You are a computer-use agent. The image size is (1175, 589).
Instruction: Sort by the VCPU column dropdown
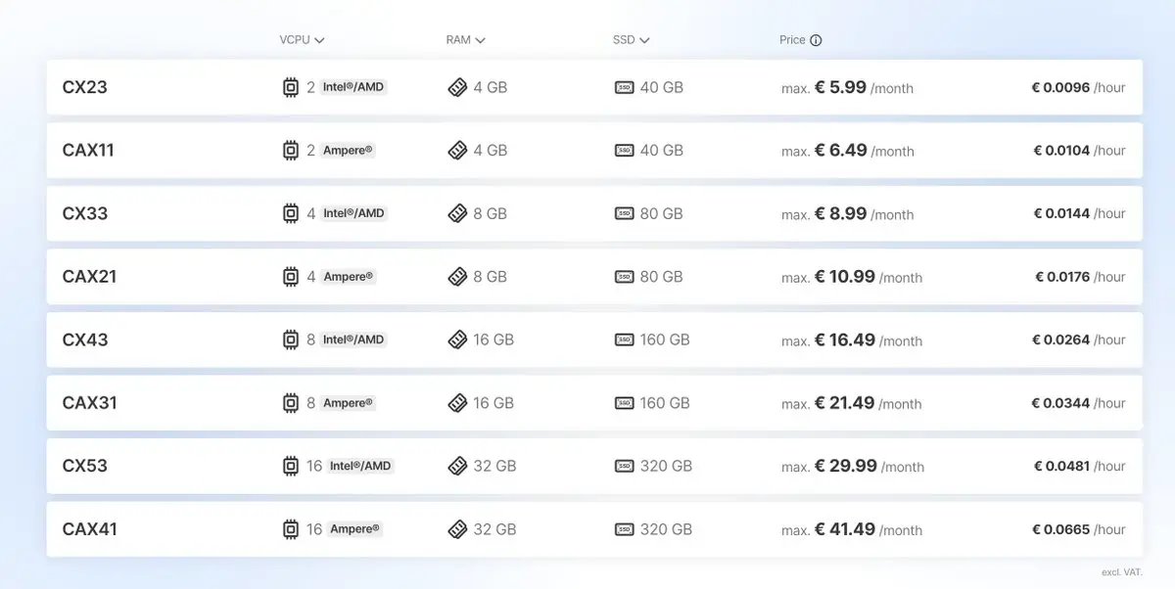click(x=302, y=40)
